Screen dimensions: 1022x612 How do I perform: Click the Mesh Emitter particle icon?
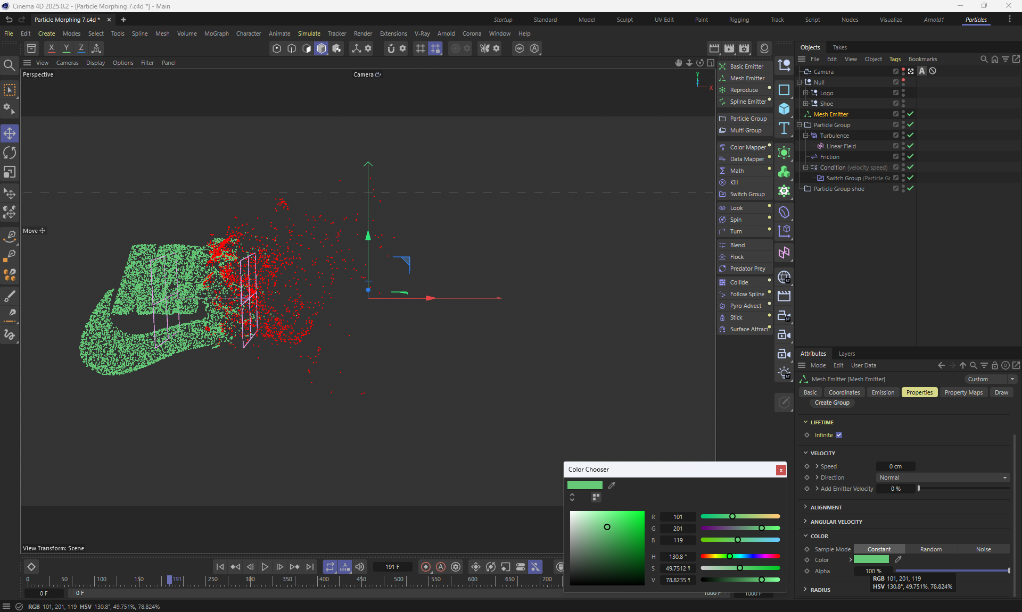click(722, 78)
